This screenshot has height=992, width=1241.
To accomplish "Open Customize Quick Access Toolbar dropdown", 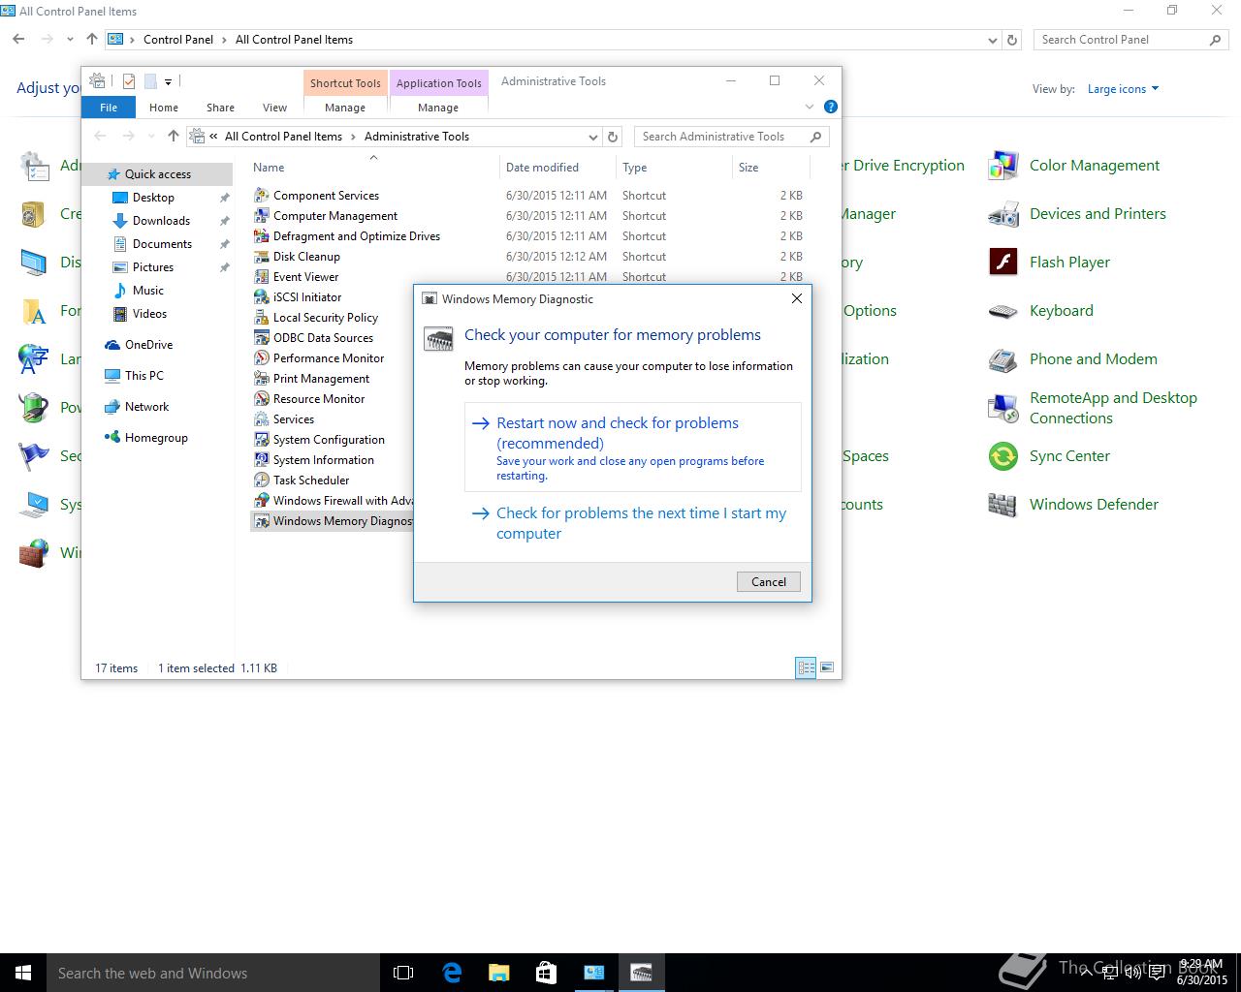I will (x=168, y=81).
